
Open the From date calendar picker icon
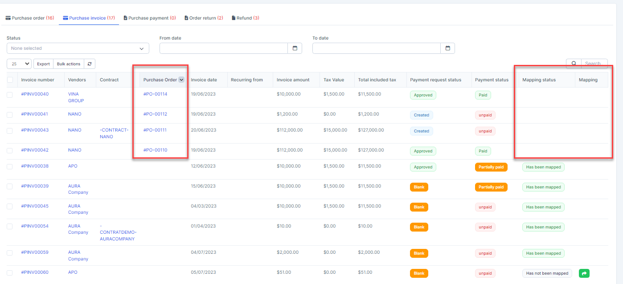click(x=295, y=48)
